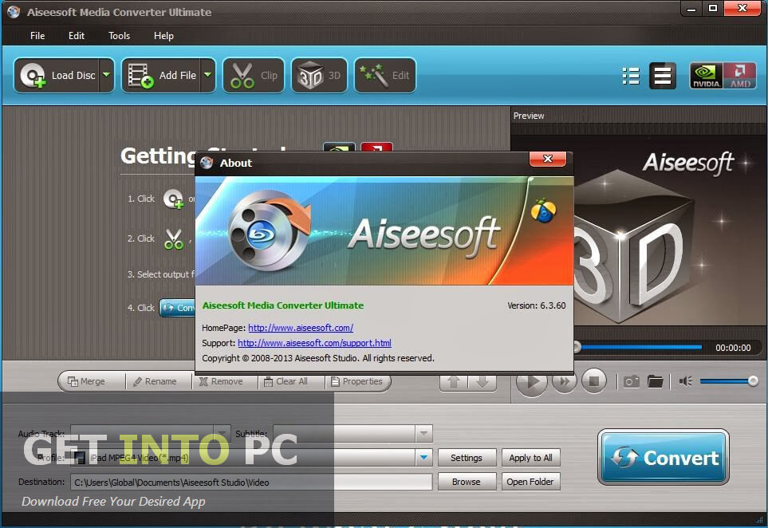The height and width of the screenshot is (528, 768).
Task: Expand the Subtitle dropdown
Action: [423, 433]
